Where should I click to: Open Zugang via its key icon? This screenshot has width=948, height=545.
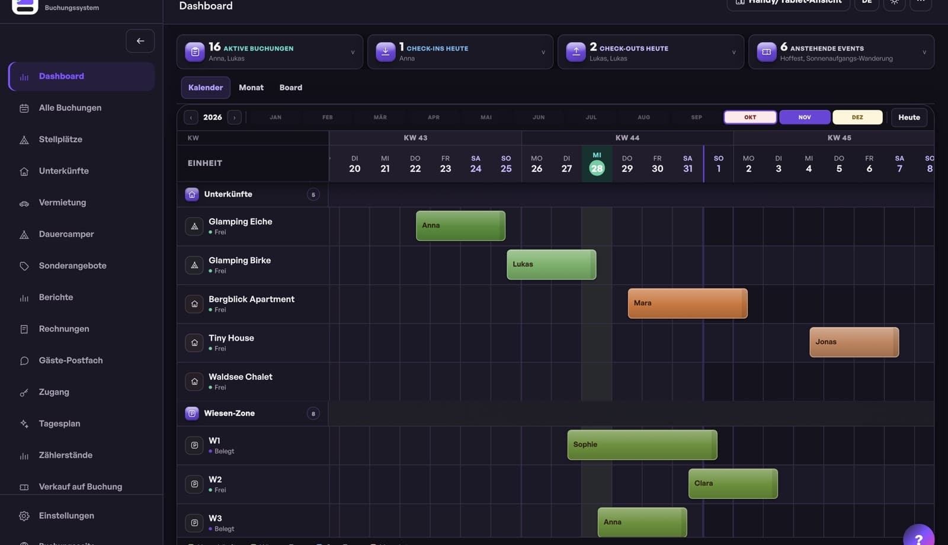tap(24, 392)
